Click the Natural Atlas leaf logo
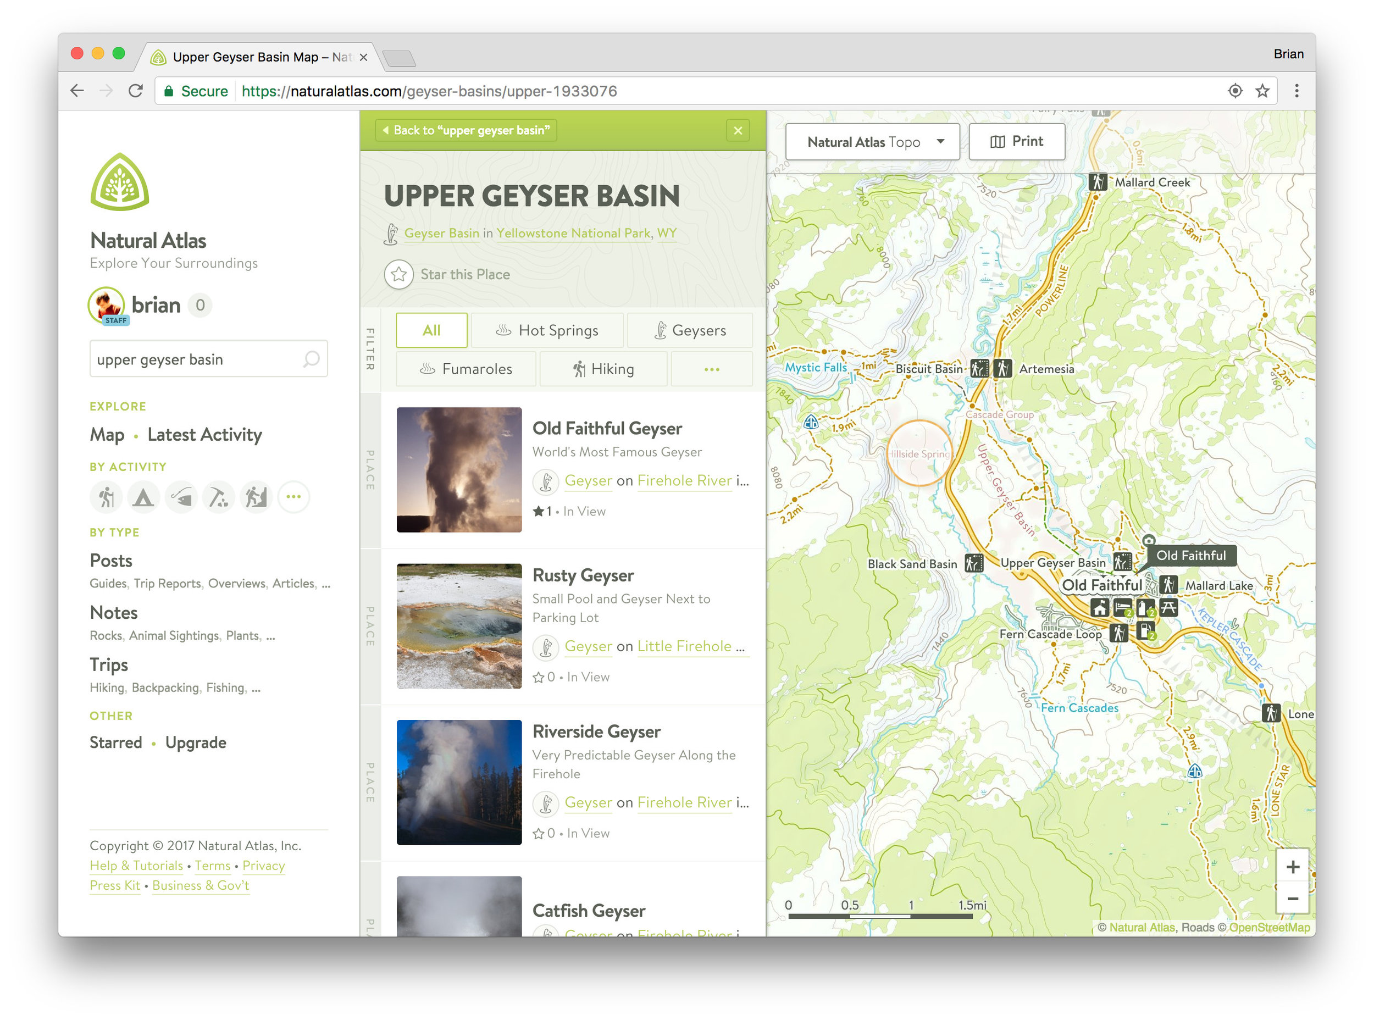The width and height of the screenshot is (1374, 1020). coord(119,182)
